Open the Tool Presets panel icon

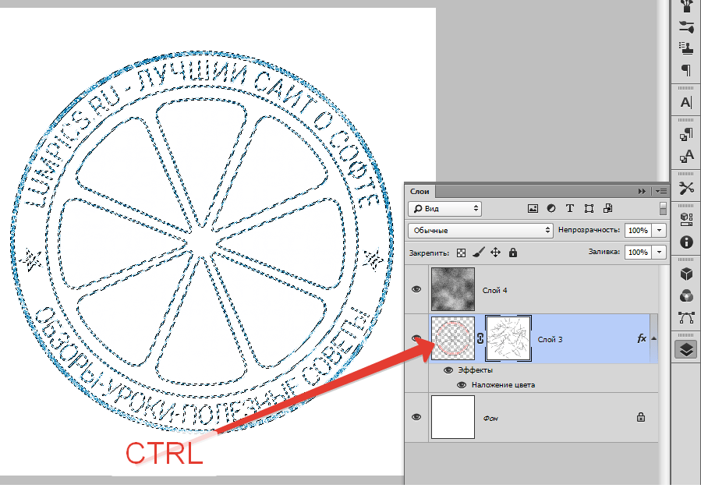686,188
